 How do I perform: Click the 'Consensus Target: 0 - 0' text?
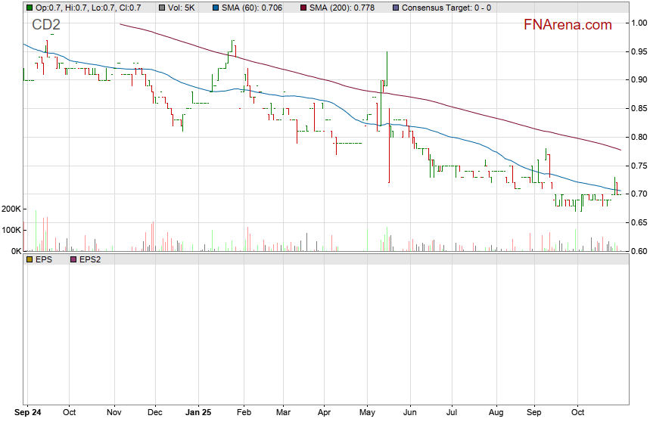[446, 8]
